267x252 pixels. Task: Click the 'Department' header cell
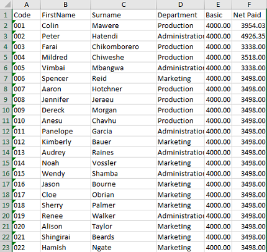tap(181, 15)
